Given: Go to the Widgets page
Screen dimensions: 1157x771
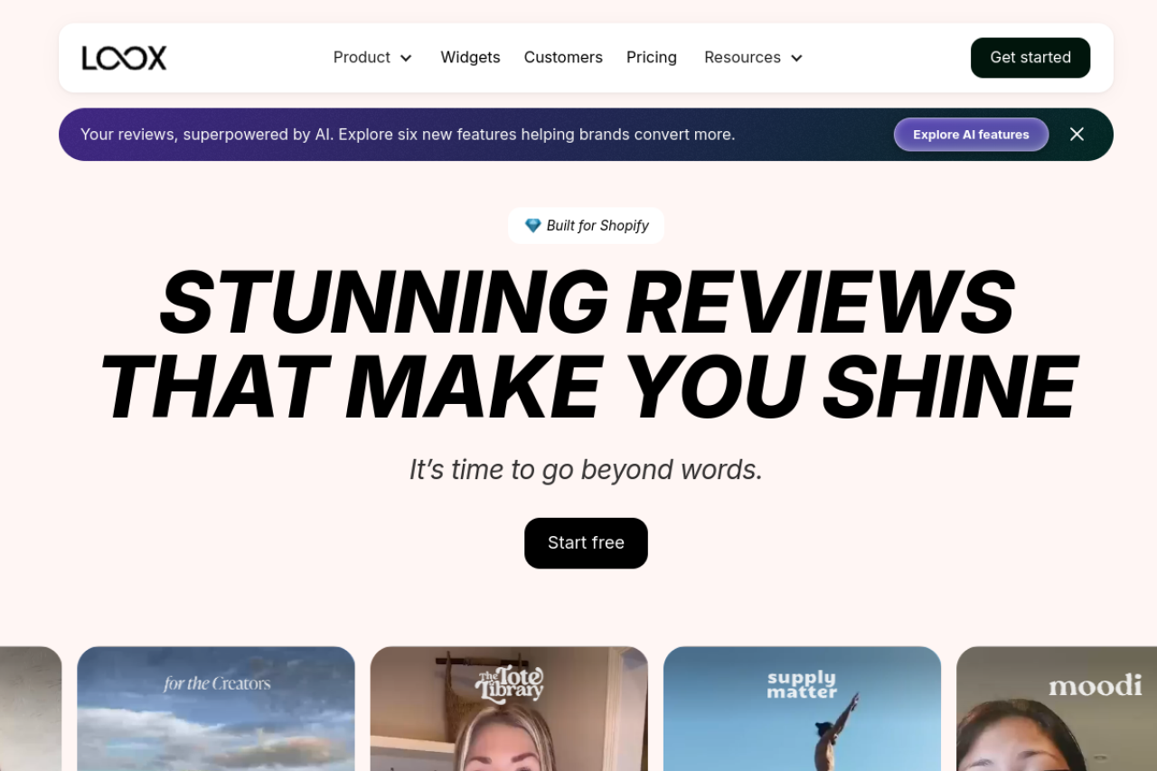Looking at the screenshot, I should [470, 58].
